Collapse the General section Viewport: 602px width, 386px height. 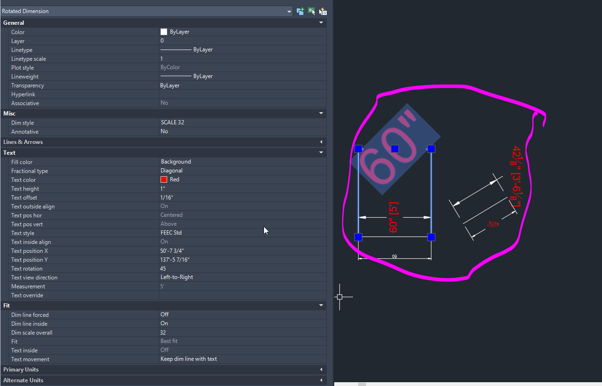coord(321,22)
